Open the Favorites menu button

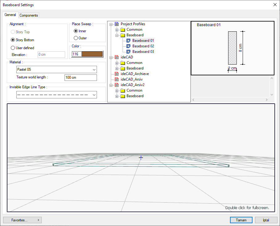(x=22, y=220)
